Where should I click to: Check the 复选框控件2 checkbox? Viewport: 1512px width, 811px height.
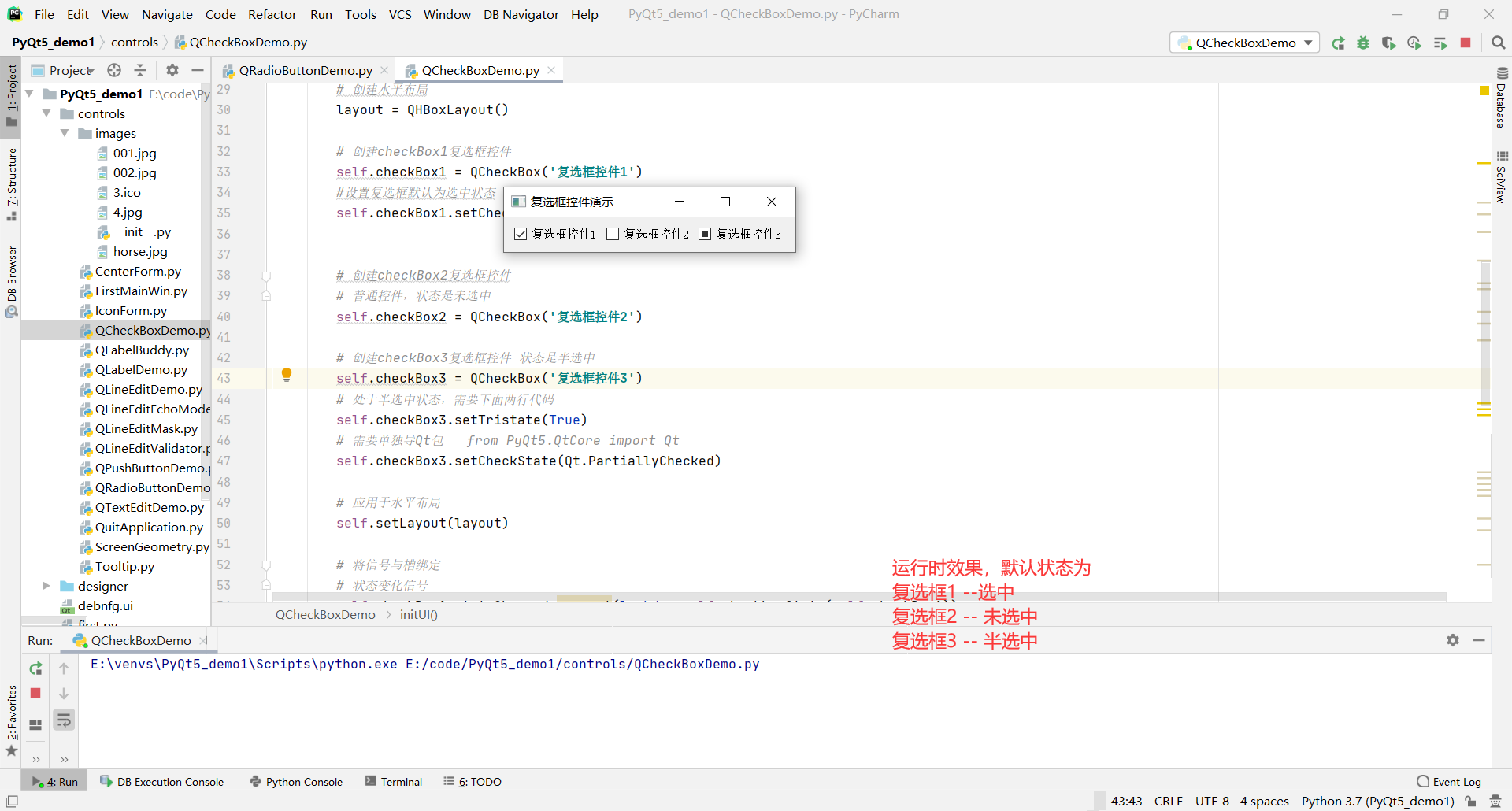pyautogui.click(x=613, y=234)
